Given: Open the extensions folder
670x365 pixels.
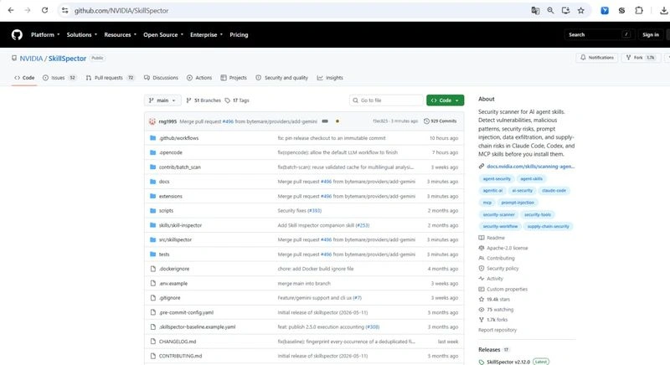Looking at the screenshot, I should point(171,196).
